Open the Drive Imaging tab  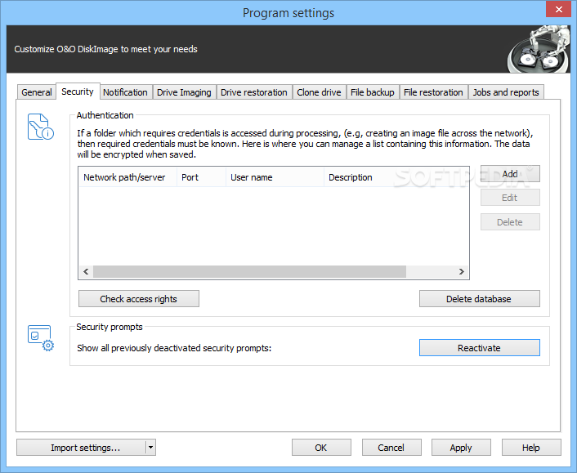pyautogui.click(x=184, y=92)
